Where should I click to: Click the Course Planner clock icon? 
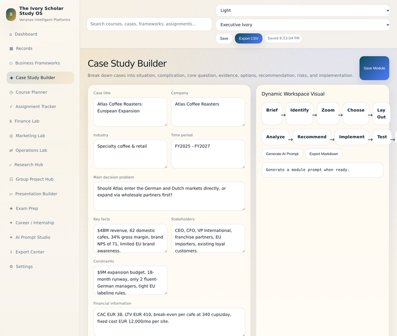point(11,93)
